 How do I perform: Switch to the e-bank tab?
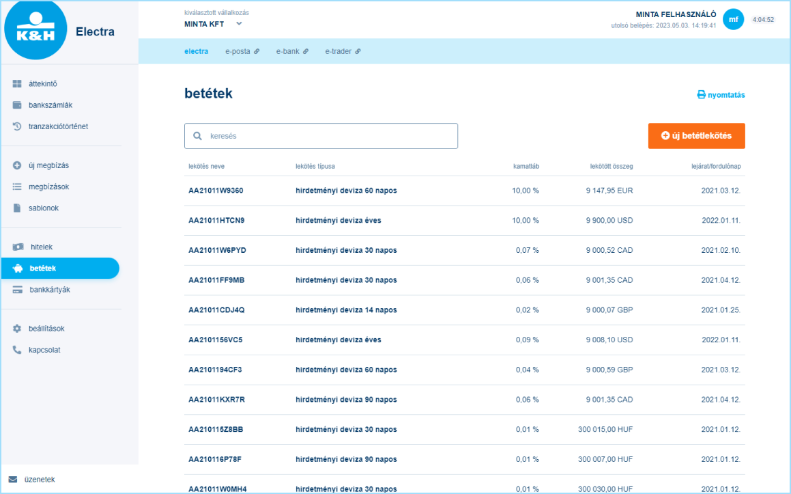291,51
